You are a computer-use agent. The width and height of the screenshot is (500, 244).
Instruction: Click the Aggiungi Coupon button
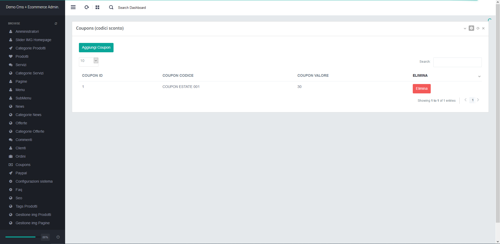tap(96, 48)
